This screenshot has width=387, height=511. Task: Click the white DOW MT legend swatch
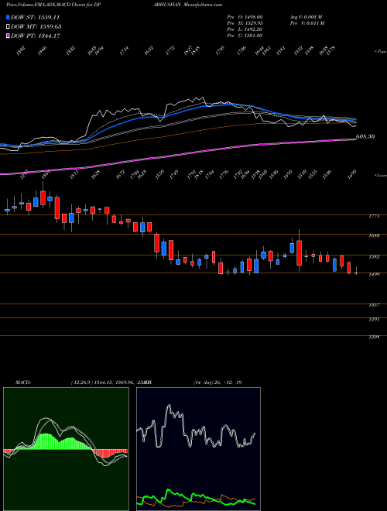click(x=9, y=26)
